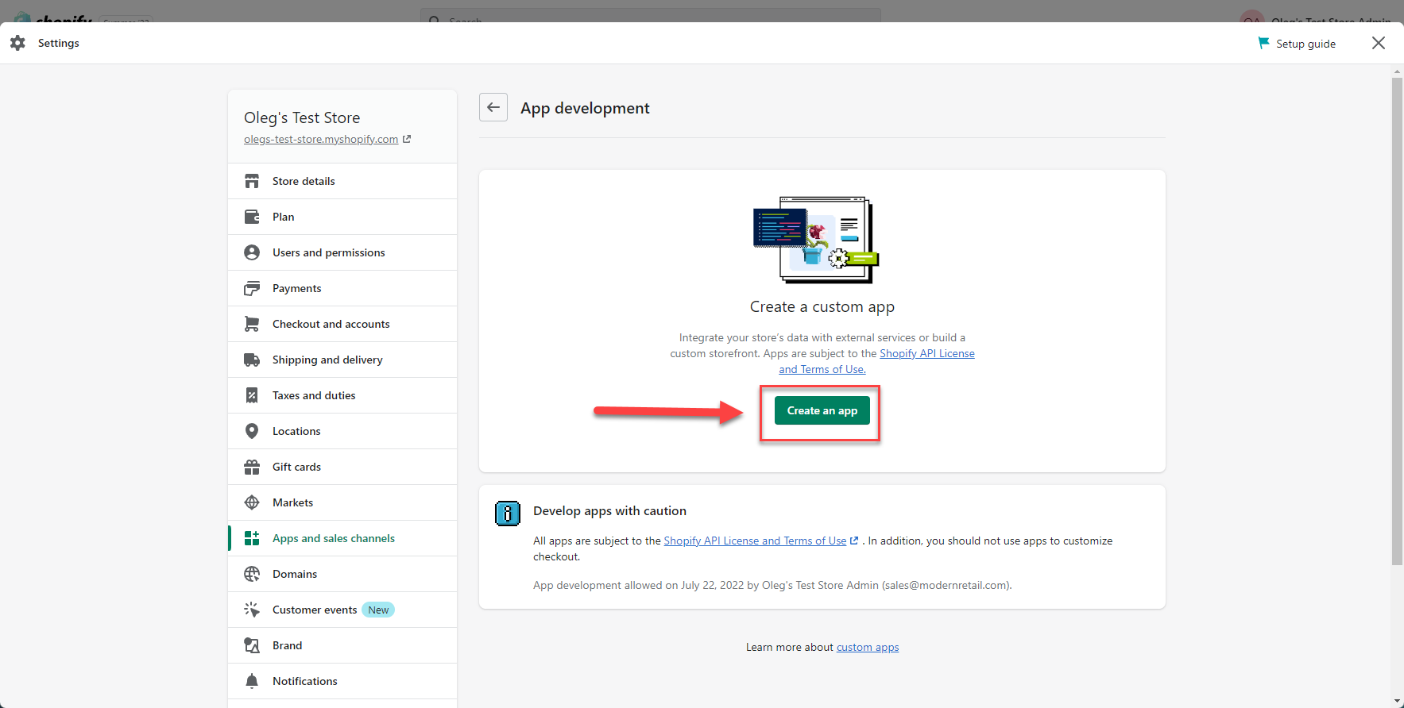Click the back arrow next to App development
This screenshot has width=1404, height=708.
coord(493,107)
